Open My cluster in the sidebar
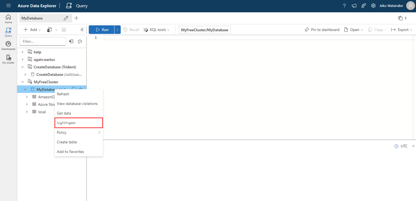This screenshot has height=201, width=416. pos(8,59)
